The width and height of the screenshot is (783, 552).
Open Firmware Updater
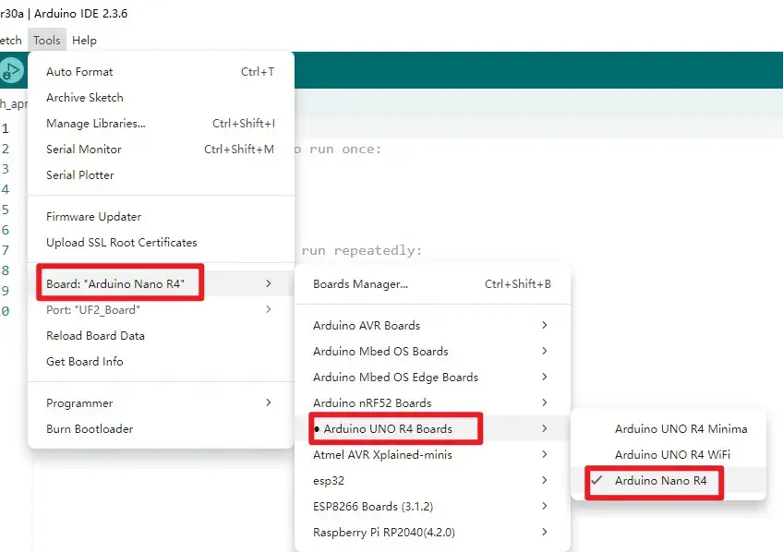[x=161, y=217]
